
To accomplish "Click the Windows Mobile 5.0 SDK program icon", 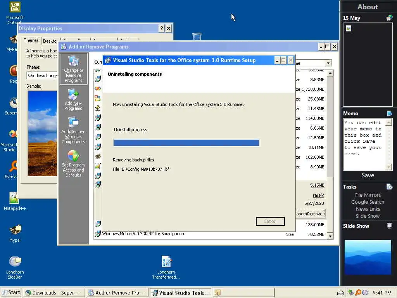I will [x=98, y=234].
